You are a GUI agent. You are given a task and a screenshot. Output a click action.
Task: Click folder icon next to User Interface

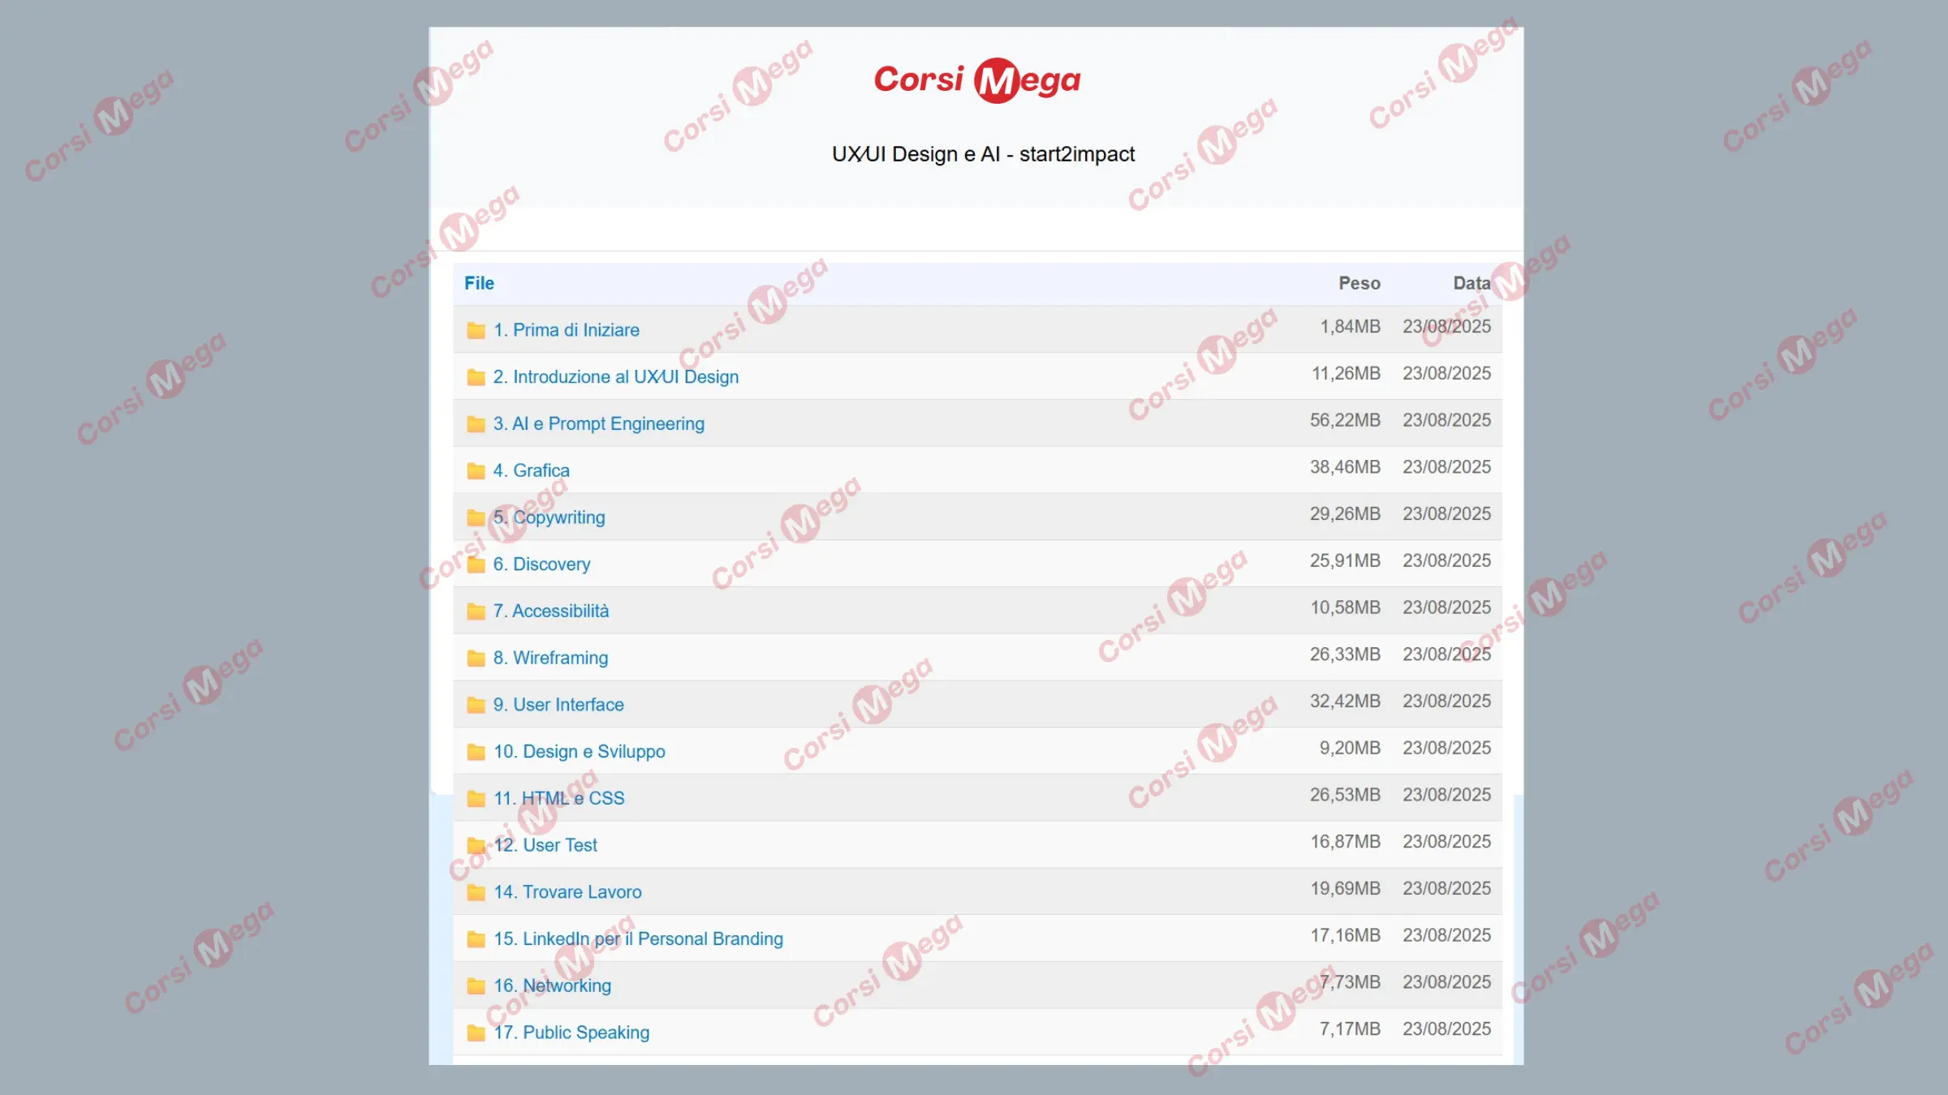(476, 705)
